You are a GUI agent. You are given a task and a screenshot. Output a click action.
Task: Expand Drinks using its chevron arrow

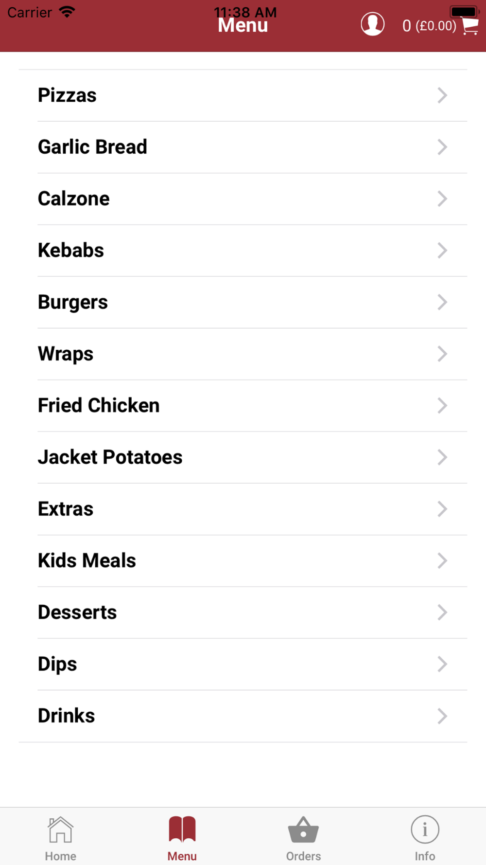(442, 716)
